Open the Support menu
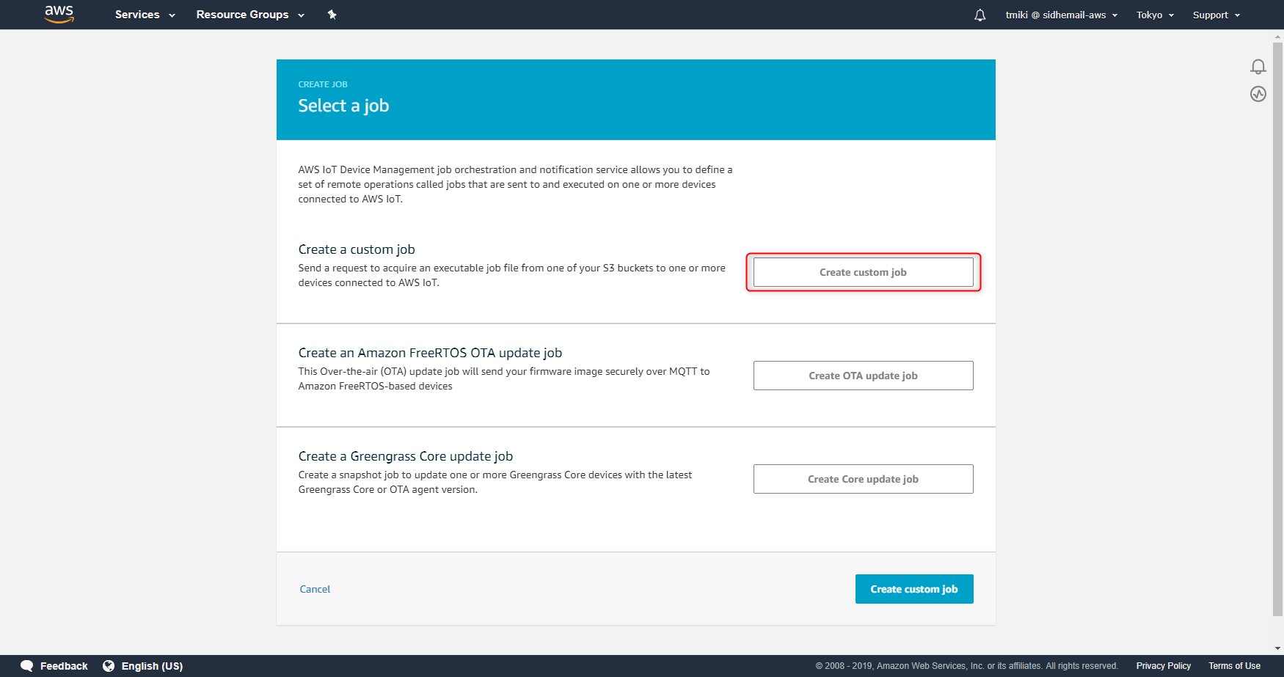Viewport: 1284px width, 677px height. point(1216,15)
